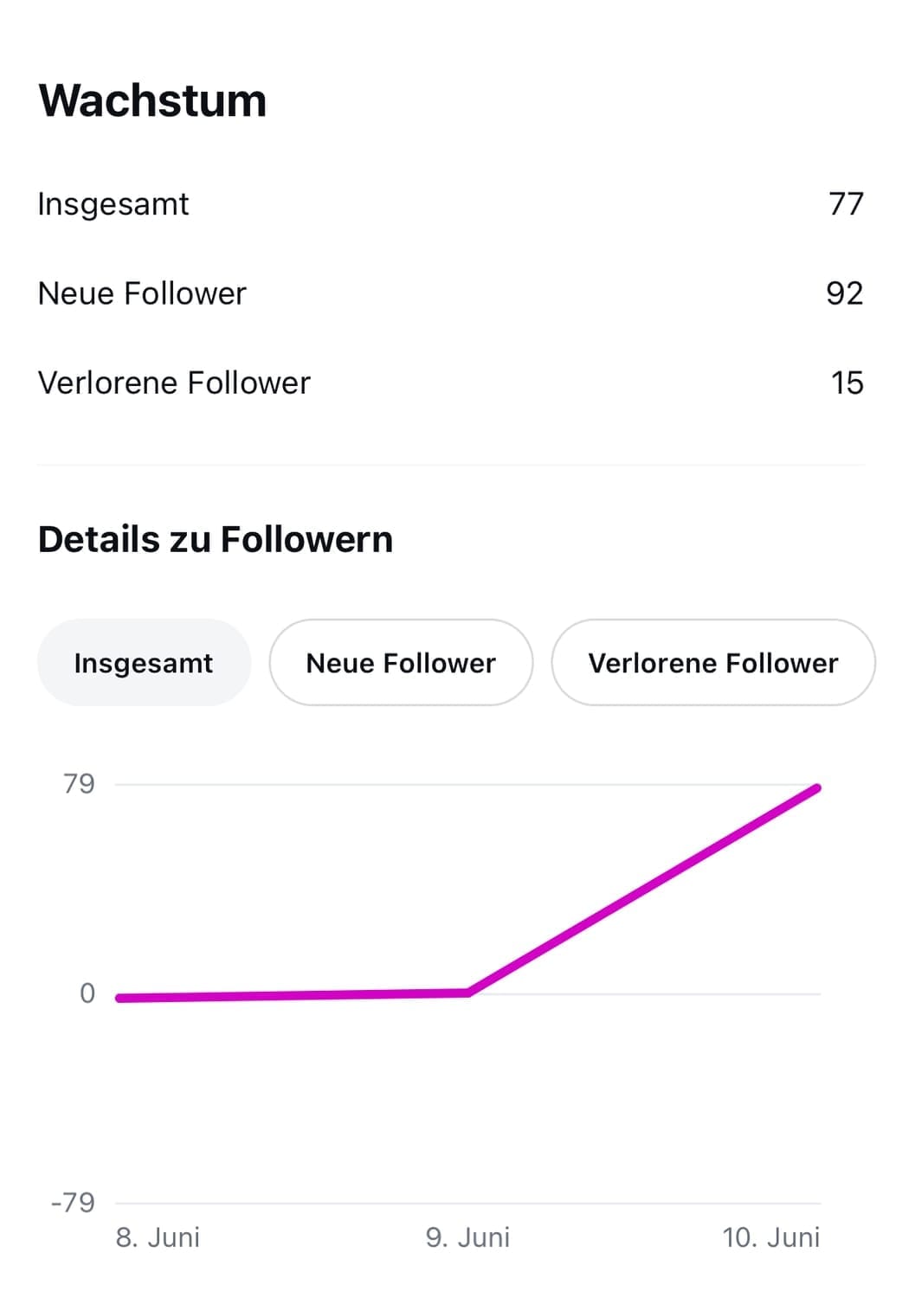Click the Wachstum heading
Viewport: 902px width, 1298px height.
pos(152,100)
